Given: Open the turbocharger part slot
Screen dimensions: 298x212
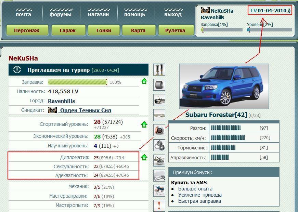Looking at the screenshot, I should [x=159, y=160].
